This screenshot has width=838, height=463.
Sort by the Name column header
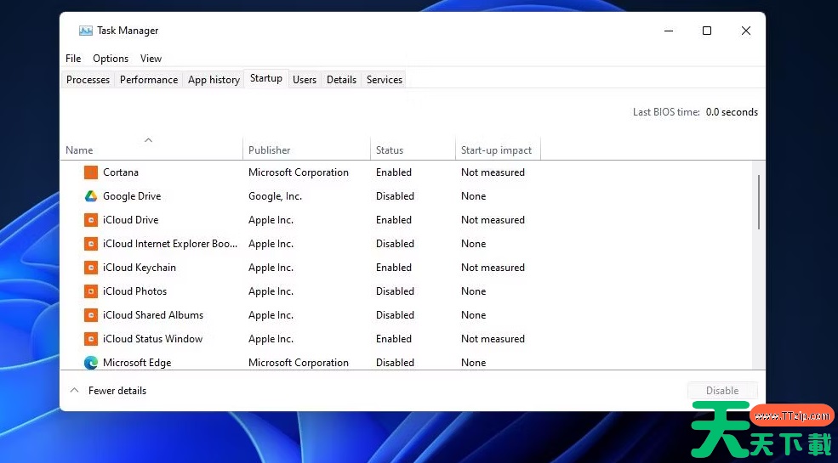tap(79, 150)
